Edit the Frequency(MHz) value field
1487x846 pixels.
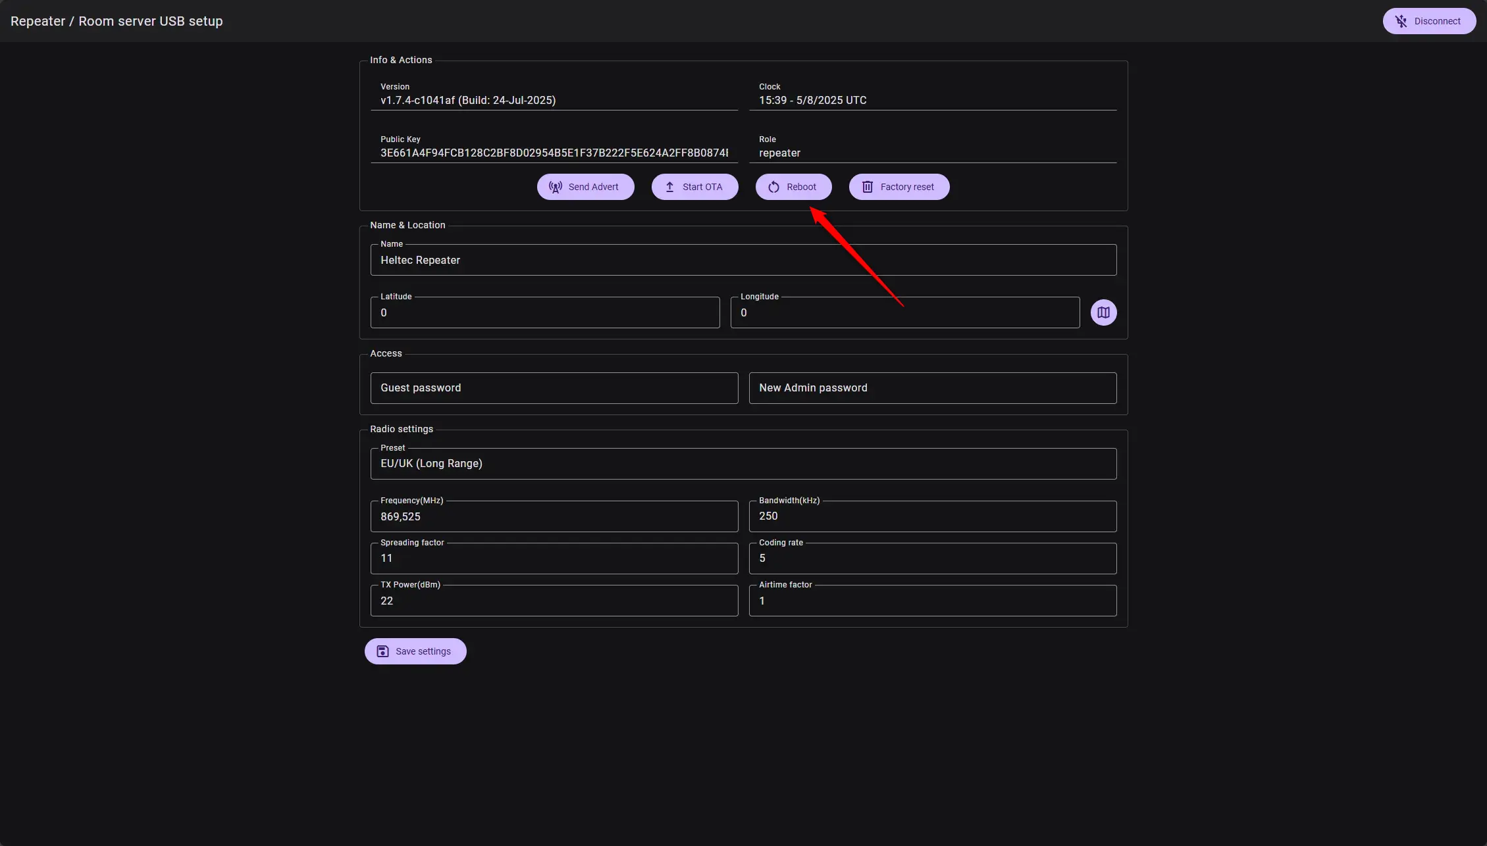coord(554,517)
